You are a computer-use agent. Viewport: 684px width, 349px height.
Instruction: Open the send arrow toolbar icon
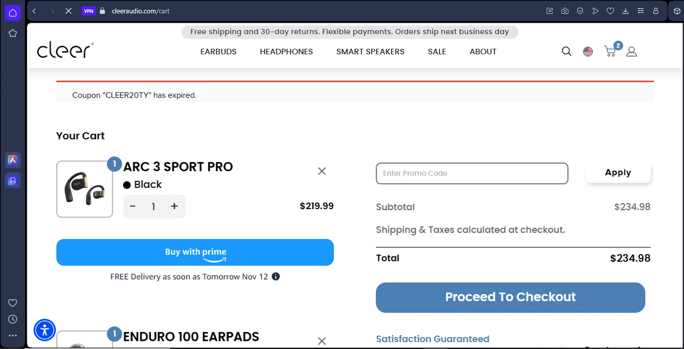(x=595, y=11)
